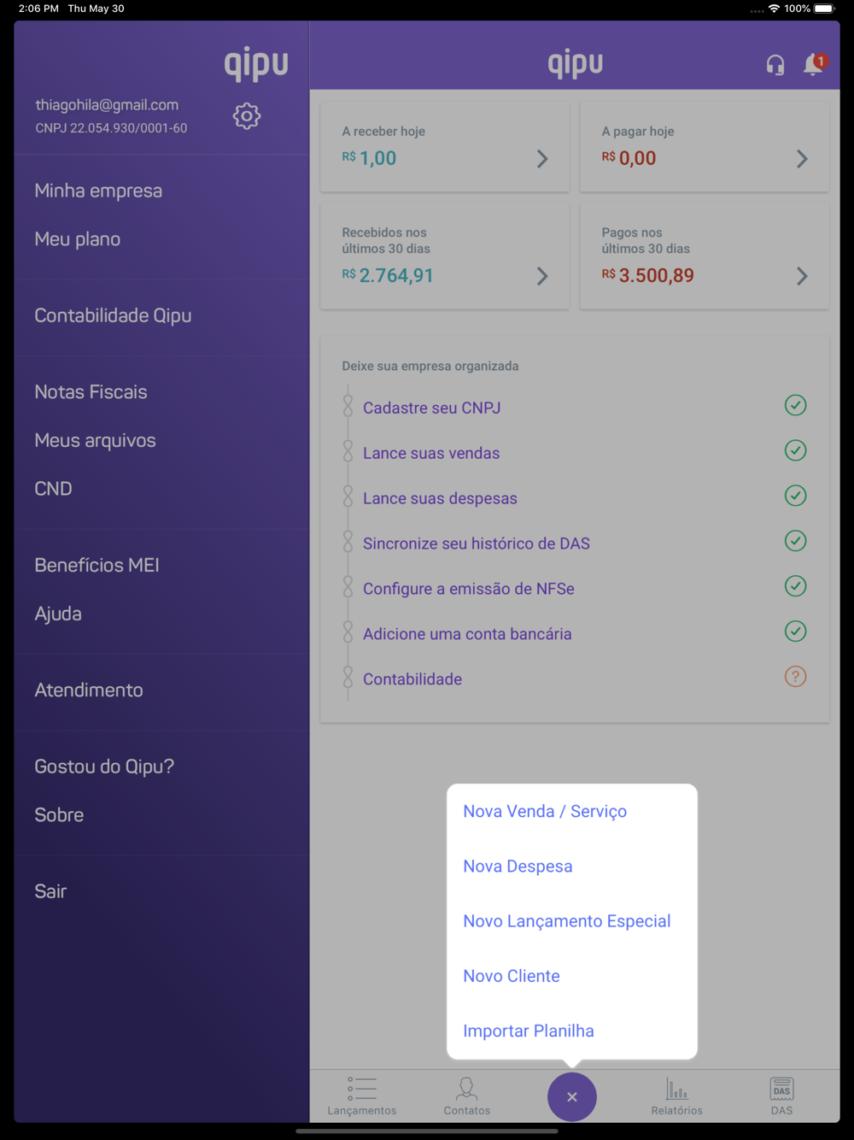Open Pagos nos últimos 30 dias chevron

pyautogui.click(x=802, y=276)
